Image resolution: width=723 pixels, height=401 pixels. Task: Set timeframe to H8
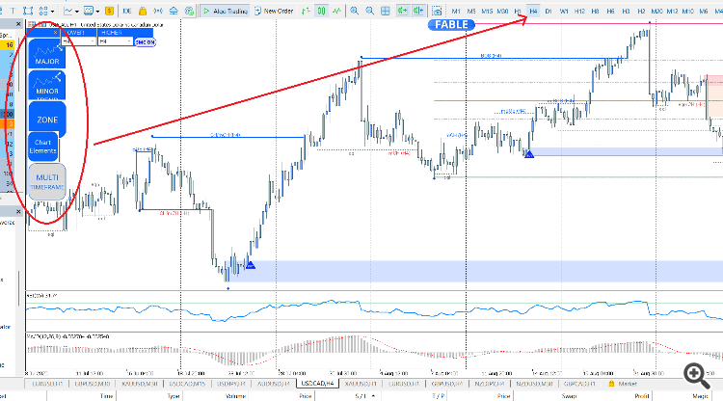(596, 11)
